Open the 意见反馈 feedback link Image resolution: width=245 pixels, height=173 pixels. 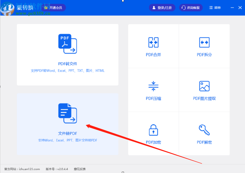(79, 169)
